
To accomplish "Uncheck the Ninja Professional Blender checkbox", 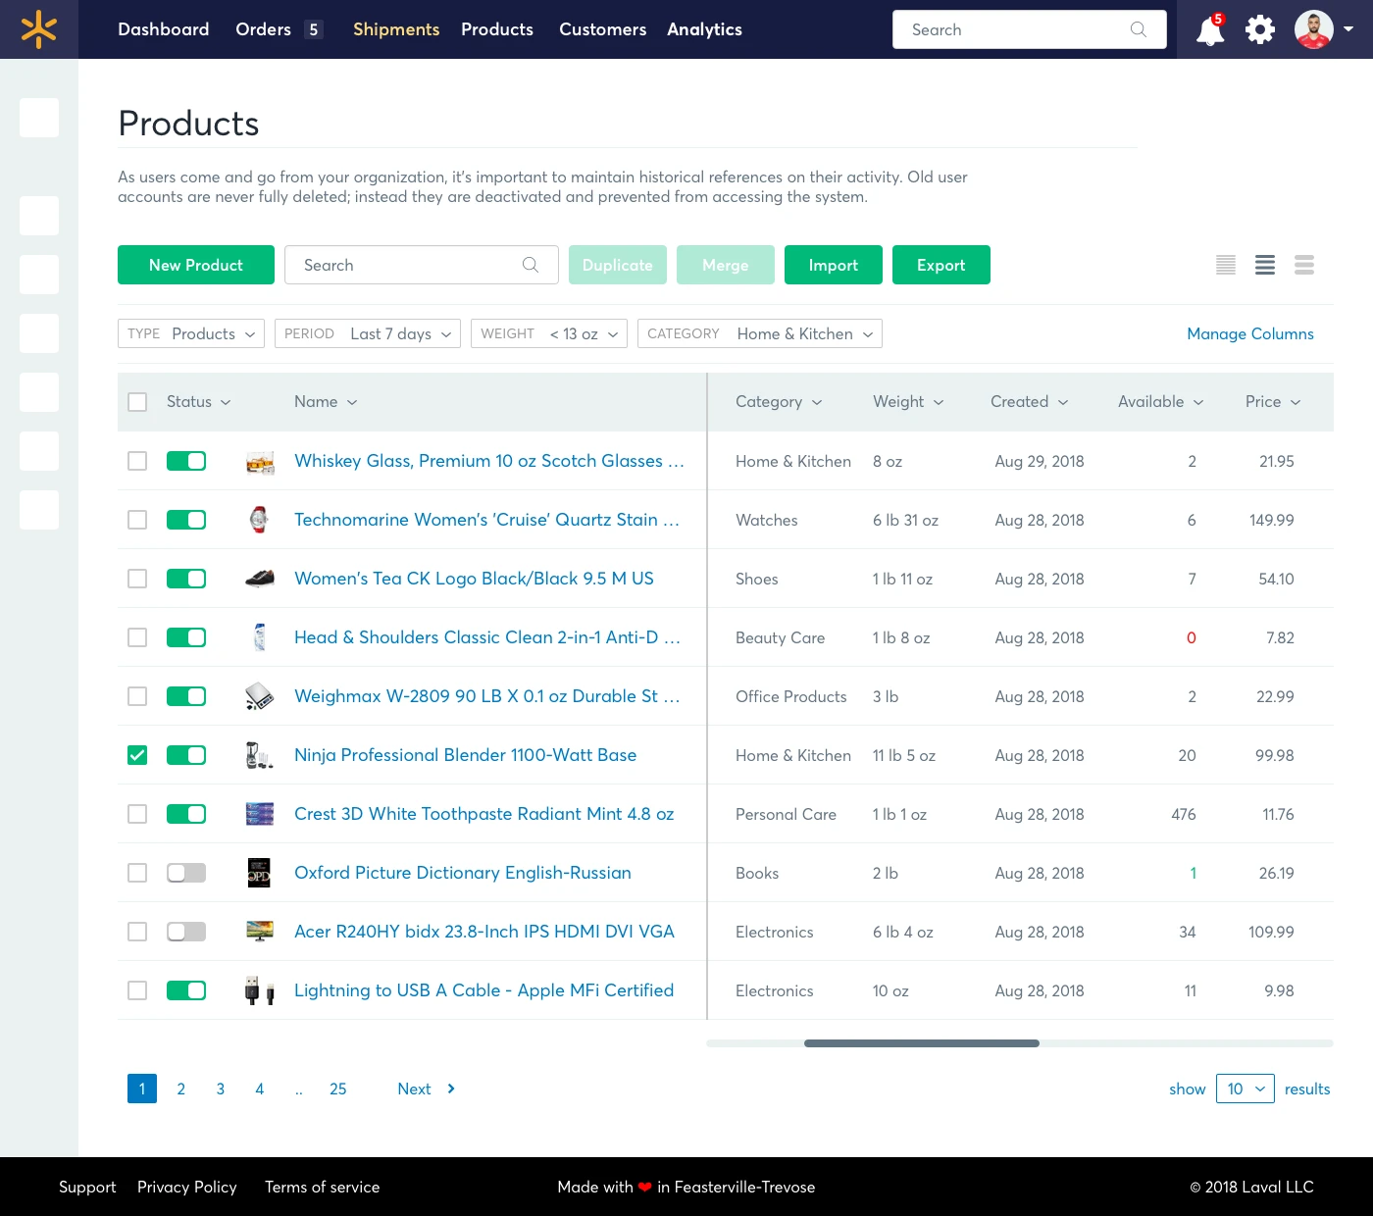I will [137, 755].
